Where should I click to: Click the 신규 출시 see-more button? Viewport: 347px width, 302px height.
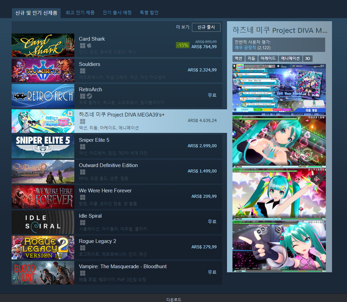(x=206, y=27)
